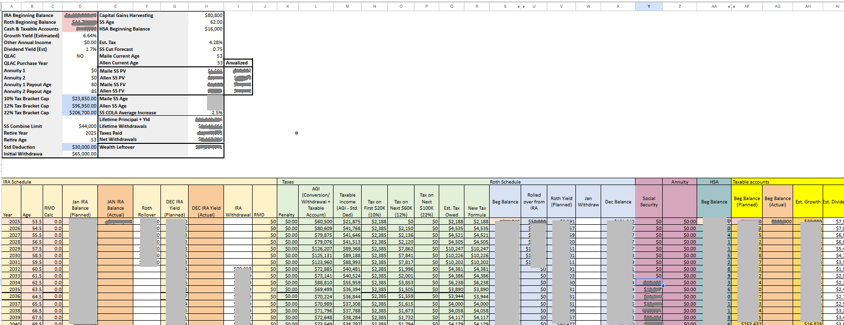Click the 'Dividend Yield (Est)' label

coord(25,49)
